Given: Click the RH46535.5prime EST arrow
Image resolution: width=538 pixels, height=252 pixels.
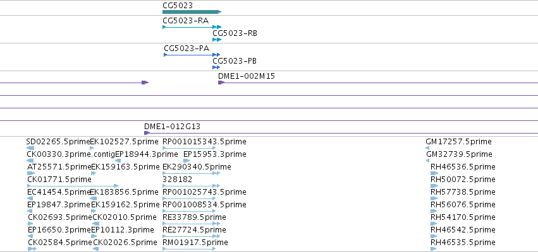Looking at the screenshot, I should [x=434, y=249].
